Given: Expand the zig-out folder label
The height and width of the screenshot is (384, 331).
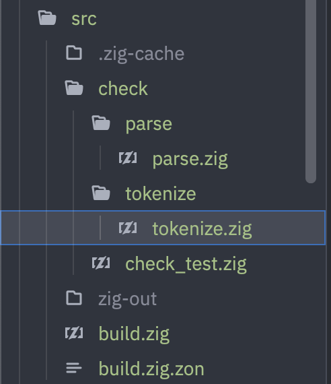Looking at the screenshot, I should (x=127, y=299).
